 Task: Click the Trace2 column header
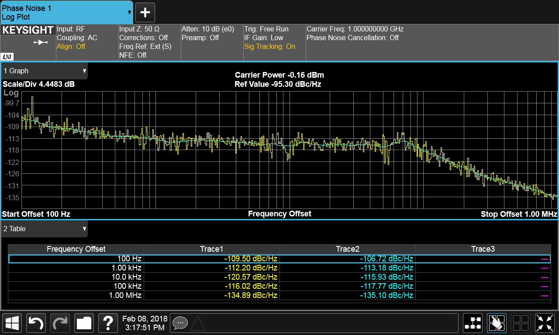[x=347, y=249]
